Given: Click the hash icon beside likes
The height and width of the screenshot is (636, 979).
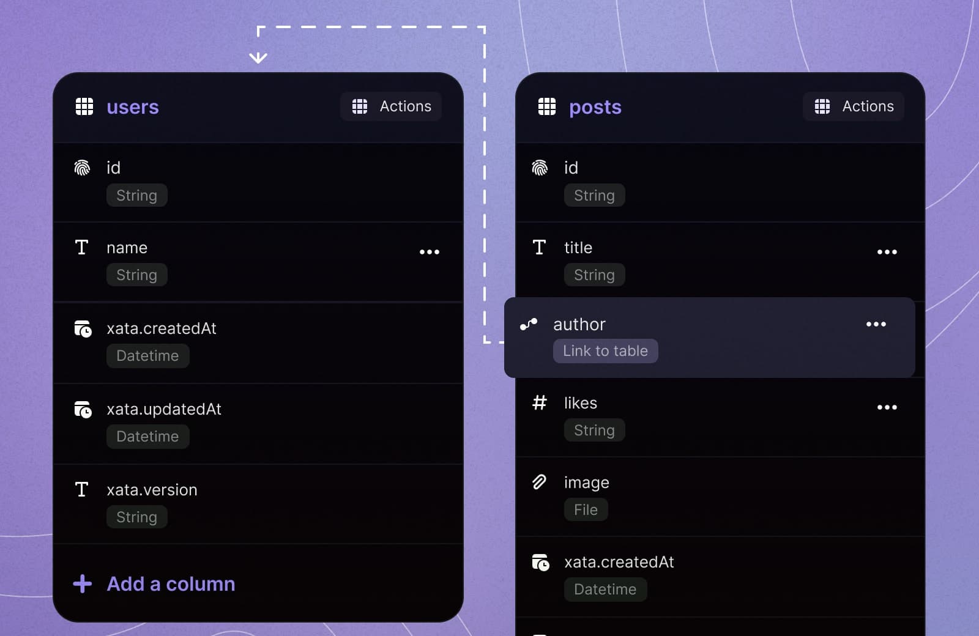Looking at the screenshot, I should tap(540, 402).
